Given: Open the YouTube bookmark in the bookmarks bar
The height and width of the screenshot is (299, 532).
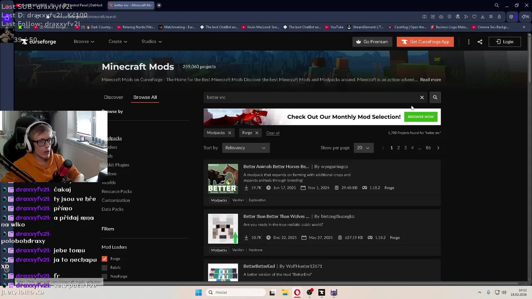Looking at the screenshot, I should pos(334,27).
